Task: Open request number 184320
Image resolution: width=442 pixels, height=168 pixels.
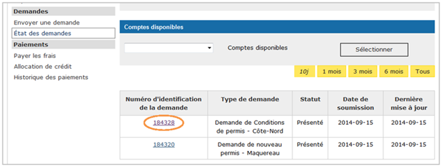Action: click(x=164, y=145)
